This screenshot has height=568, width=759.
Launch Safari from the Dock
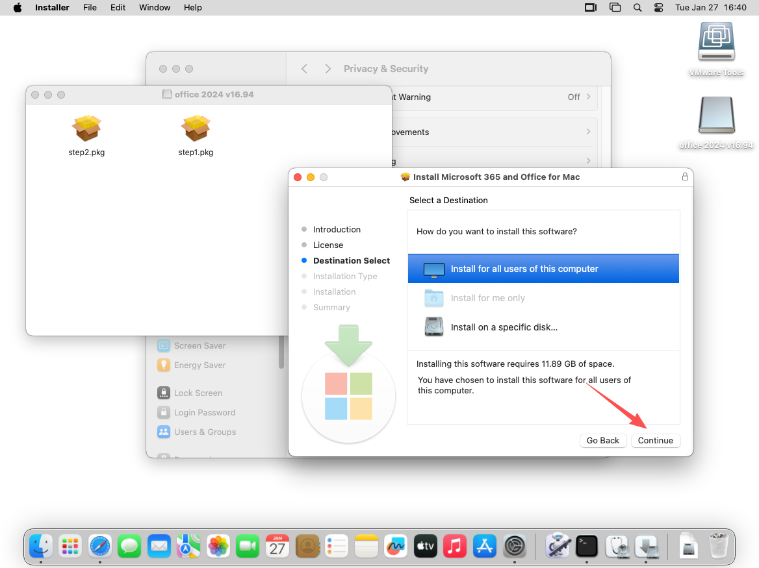[100, 546]
